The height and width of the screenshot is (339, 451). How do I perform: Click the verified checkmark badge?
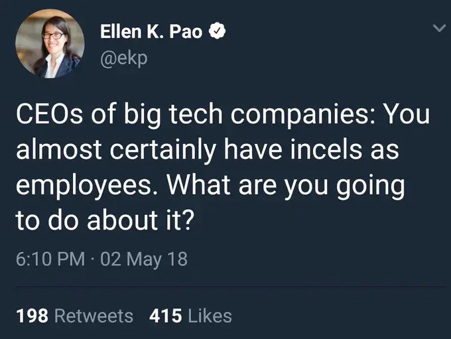coord(218,31)
